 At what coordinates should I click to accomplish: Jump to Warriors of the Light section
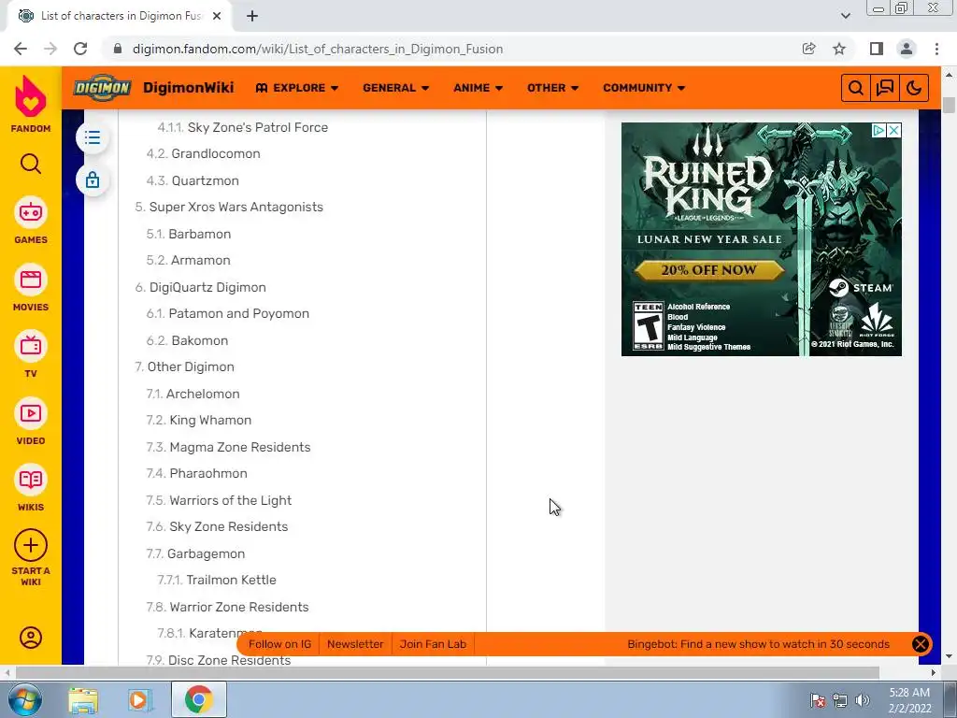pyautogui.click(x=230, y=500)
